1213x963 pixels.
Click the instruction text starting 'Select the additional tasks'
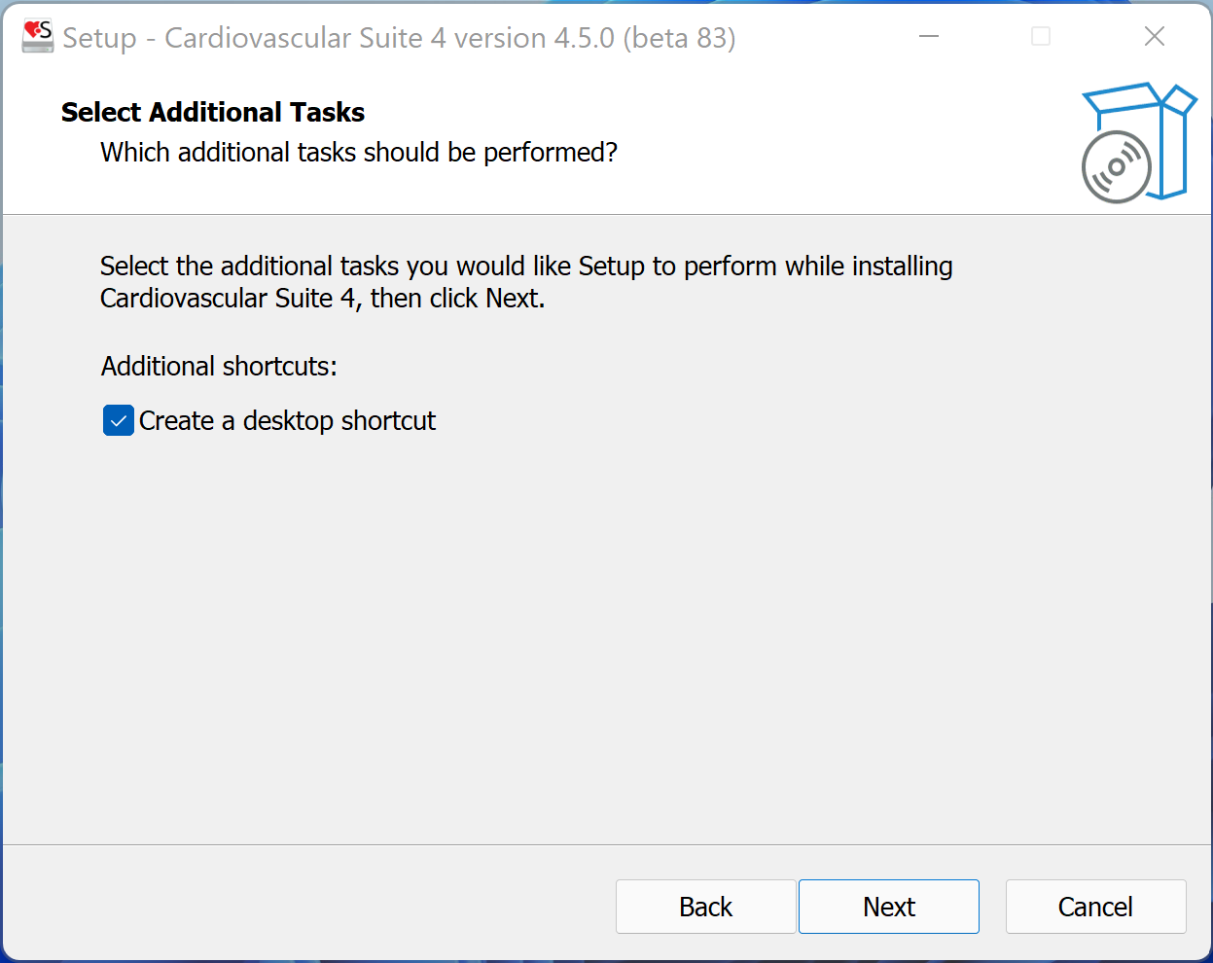525,267
